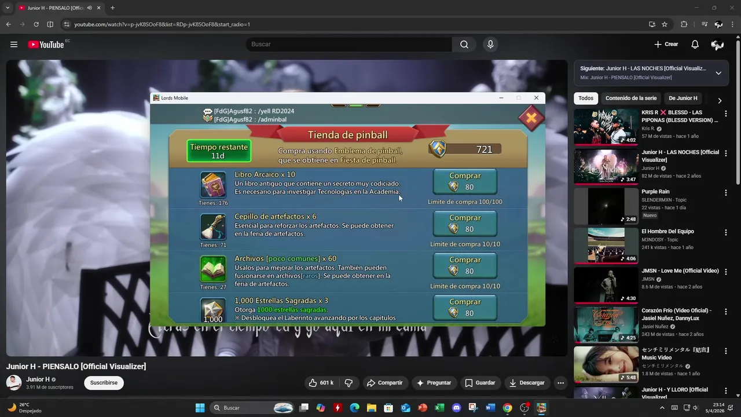Open options for KRIS R BLESSD video
This screenshot has height=417, width=741.
point(726,114)
